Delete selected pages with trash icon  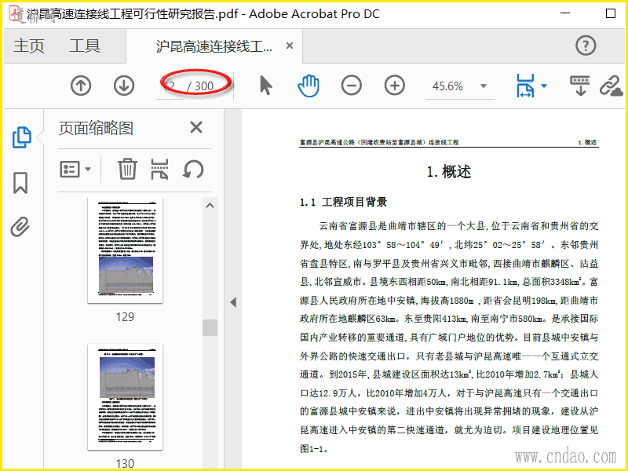tap(127, 169)
